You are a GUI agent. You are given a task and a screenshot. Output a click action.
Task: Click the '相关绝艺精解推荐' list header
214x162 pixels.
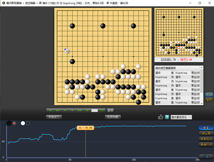[177, 68]
